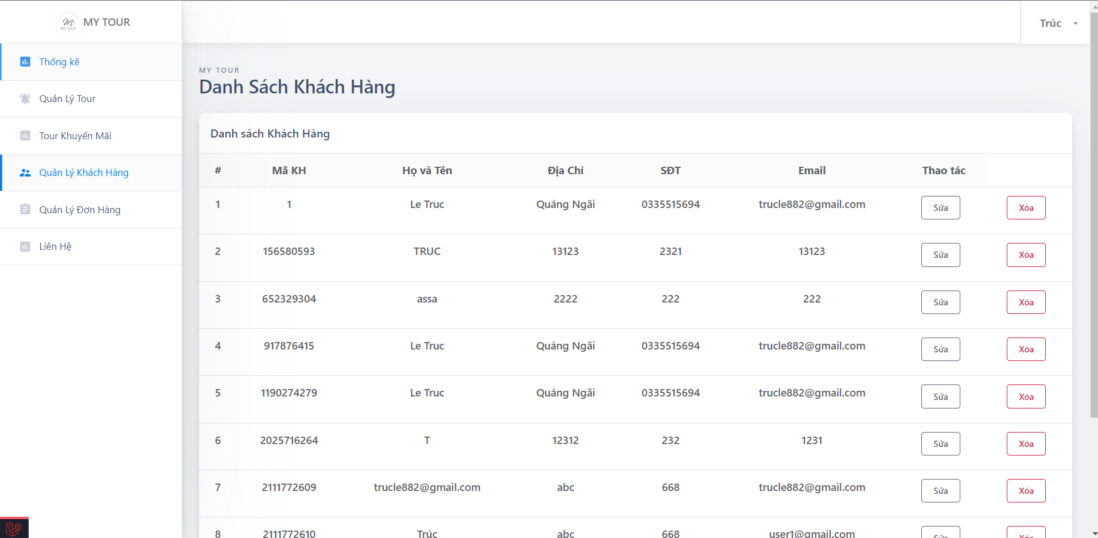Delete customer with Mã KH 1
The image size is (1098, 538).
(x=1026, y=208)
